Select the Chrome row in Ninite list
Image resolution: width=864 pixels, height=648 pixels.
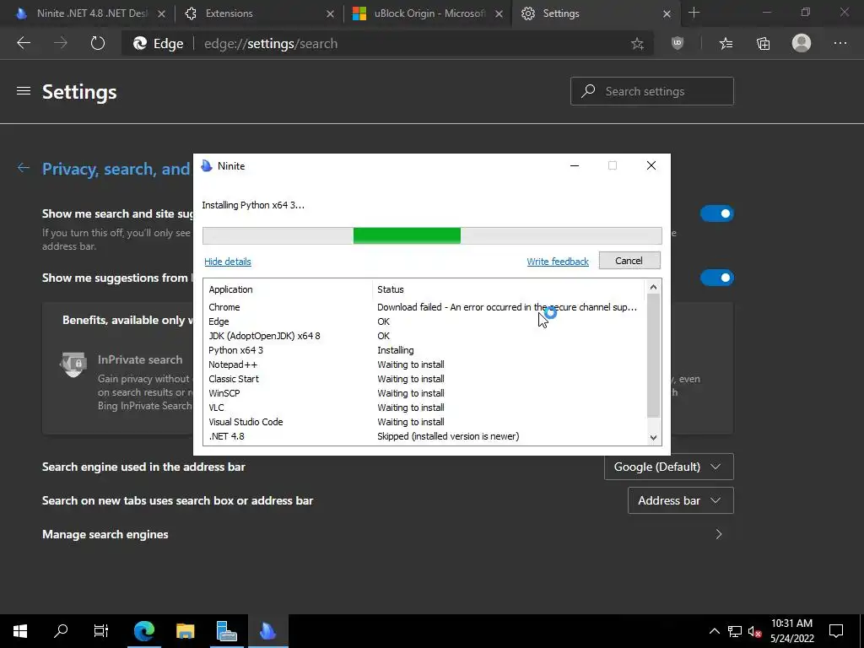click(x=424, y=307)
